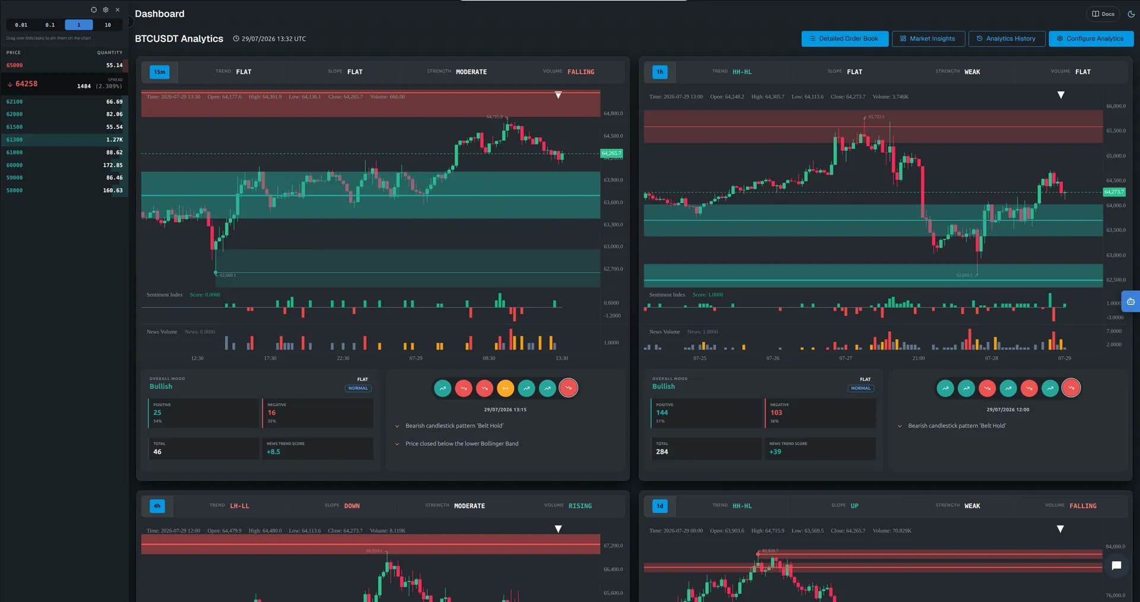This screenshot has height=602, width=1140.
Task: Toggle dark mode moon icon
Action: click(1131, 14)
